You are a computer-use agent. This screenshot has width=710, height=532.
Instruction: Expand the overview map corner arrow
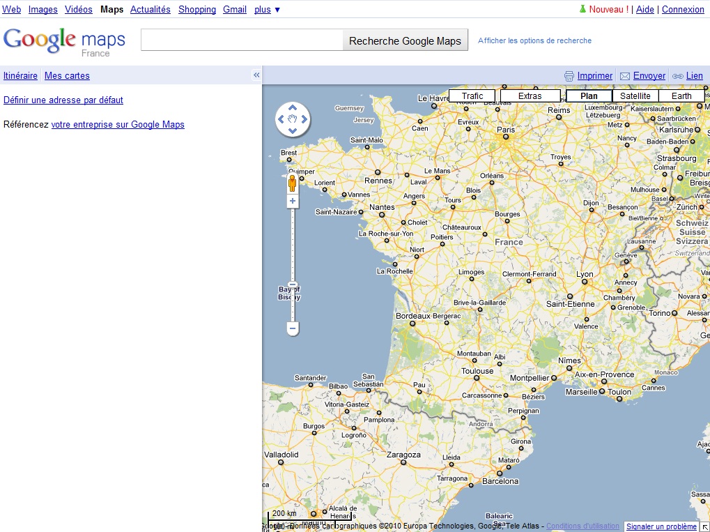tap(705, 527)
